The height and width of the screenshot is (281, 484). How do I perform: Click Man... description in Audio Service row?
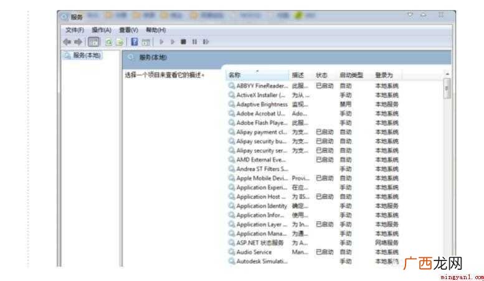(x=300, y=252)
